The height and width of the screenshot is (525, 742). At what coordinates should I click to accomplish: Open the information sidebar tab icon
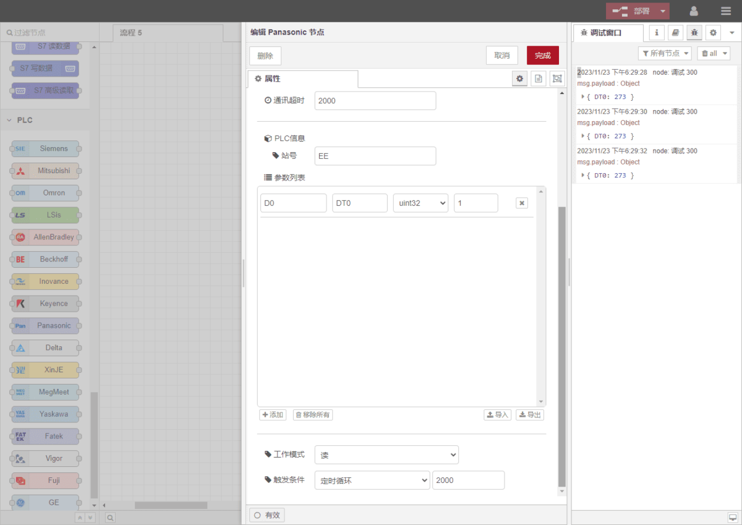tap(657, 33)
